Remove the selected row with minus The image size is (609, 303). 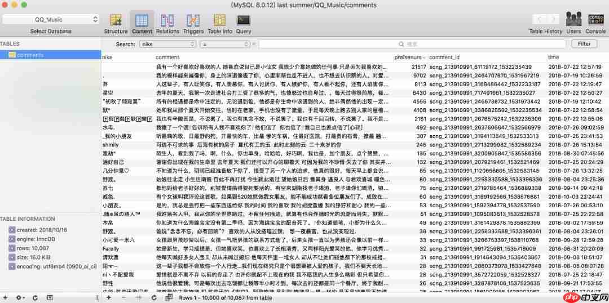click(124, 297)
